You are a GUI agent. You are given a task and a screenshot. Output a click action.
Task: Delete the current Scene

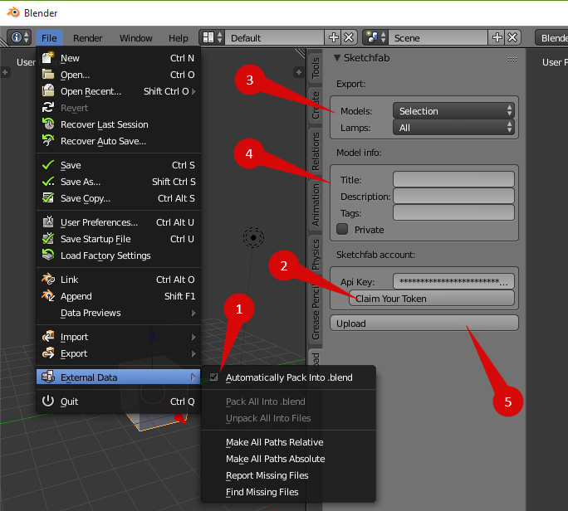[512, 37]
